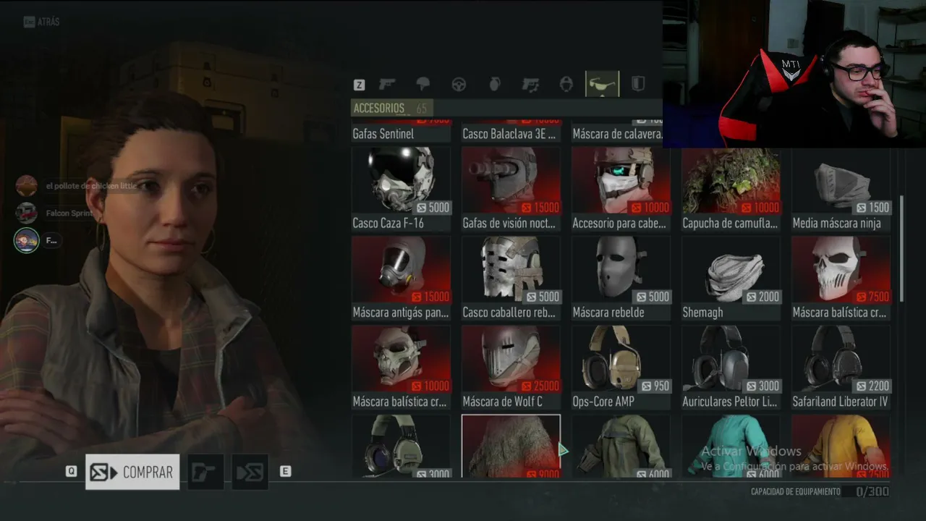Select the olive jacket priced 6000
The width and height of the screenshot is (926, 521).
click(621, 446)
